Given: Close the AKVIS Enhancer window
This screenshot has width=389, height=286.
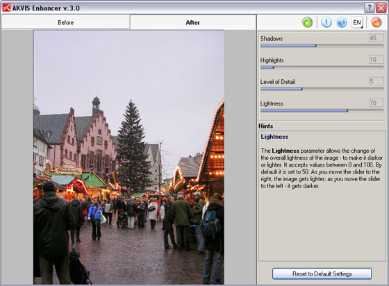Looking at the screenshot, I should (x=381, y=8).
